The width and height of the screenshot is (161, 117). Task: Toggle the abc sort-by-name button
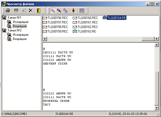tap(53, 11)
